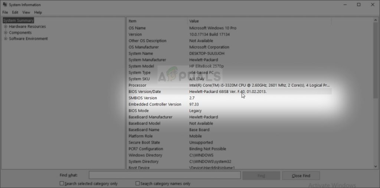The width and height of the screenshot is (380, 188).
Task: Select the BaseBoard Manufacturer row
Action: 229,117
